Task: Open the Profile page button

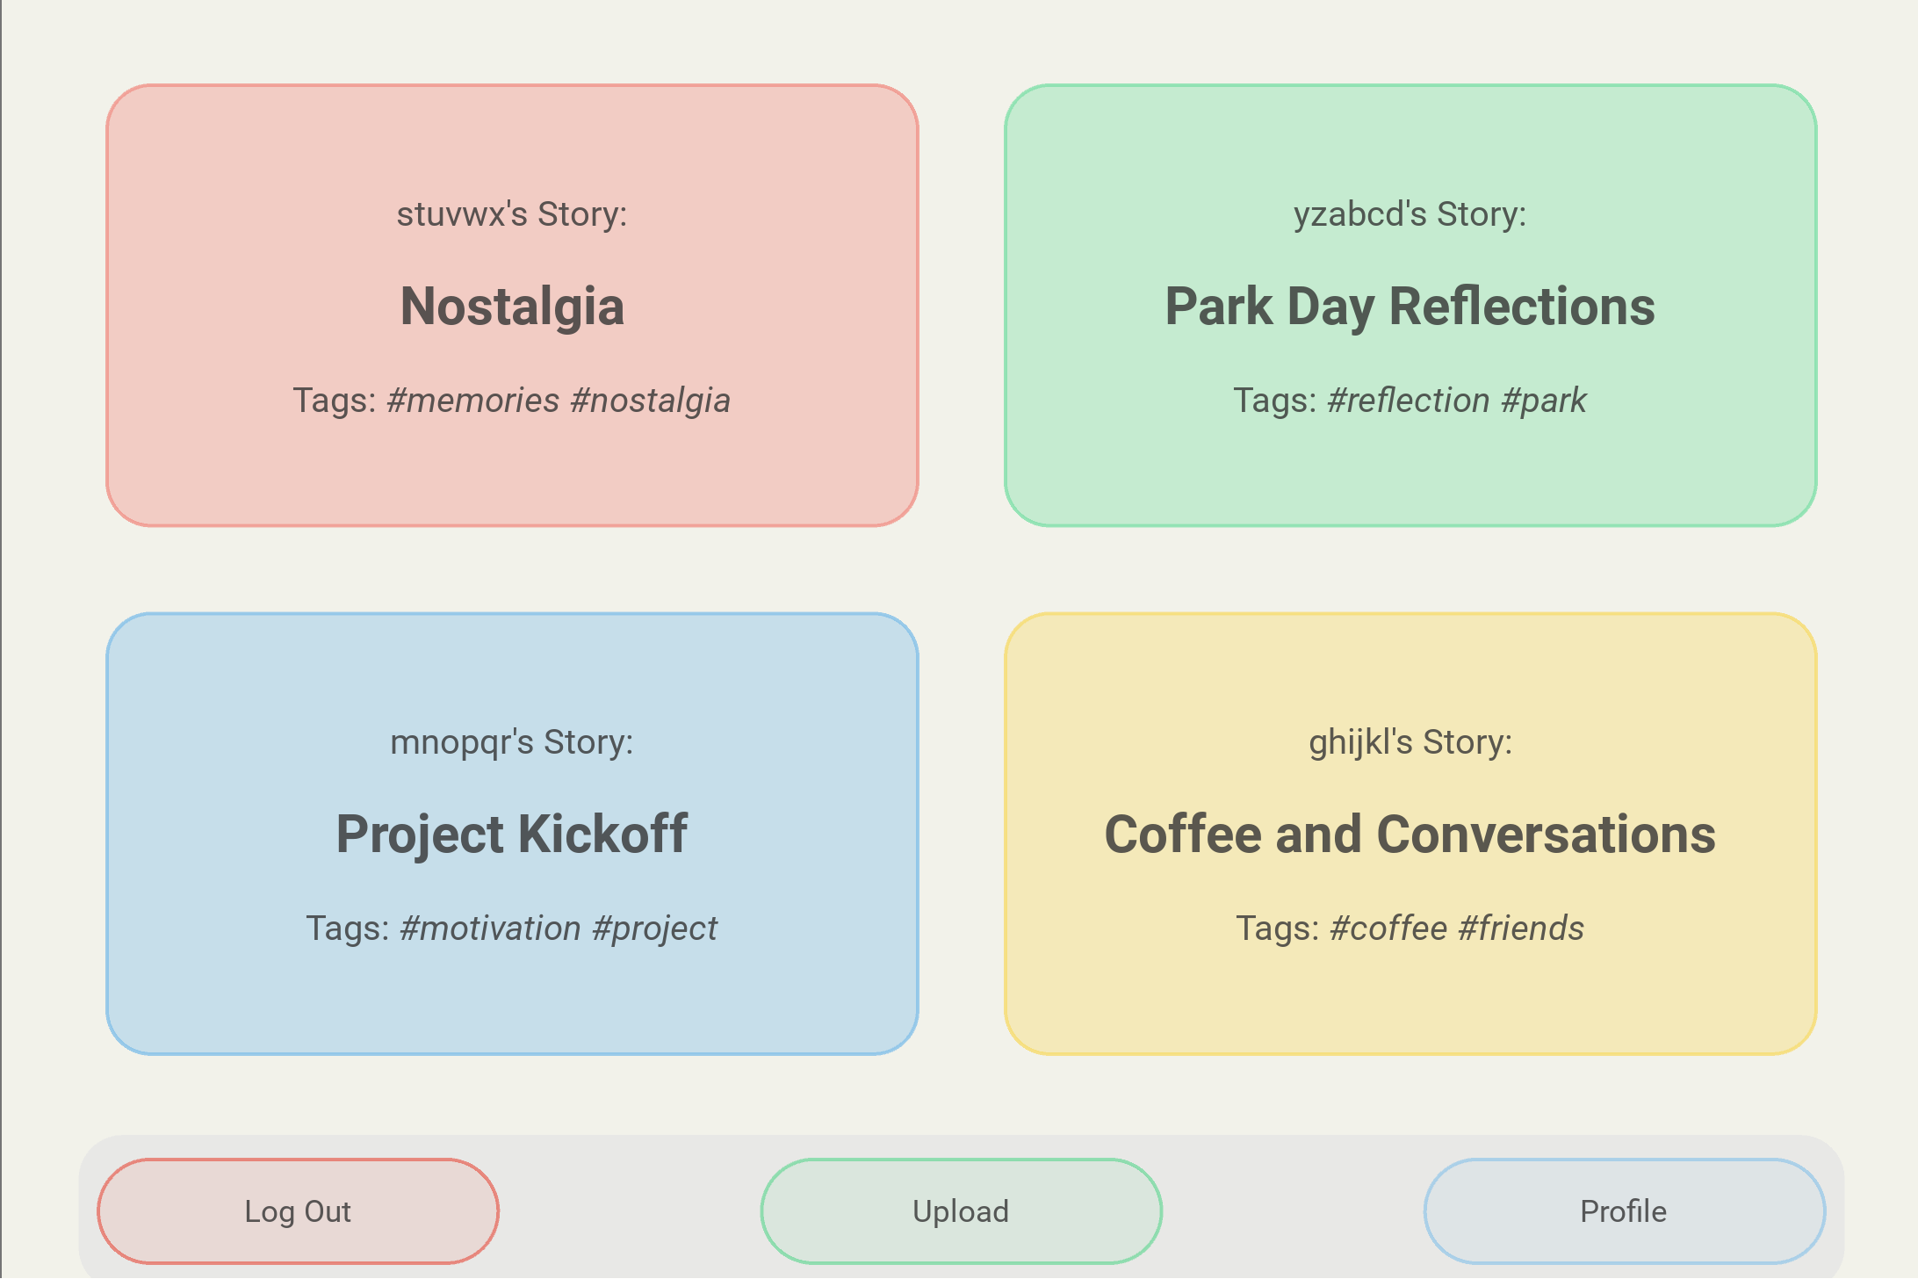Action: (1623, 1211)
